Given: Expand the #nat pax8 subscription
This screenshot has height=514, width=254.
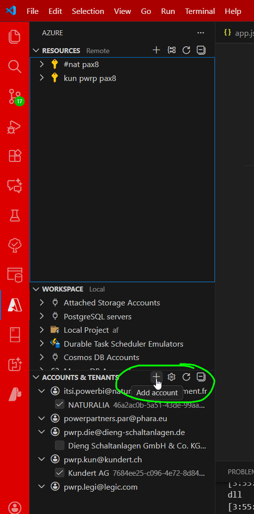Looking at the screenshot, I should pyautogui.click(x=42, y=64).
